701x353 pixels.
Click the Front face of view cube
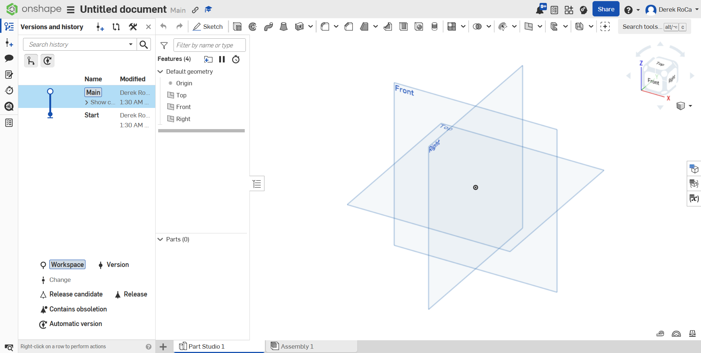tap(653, 81)
